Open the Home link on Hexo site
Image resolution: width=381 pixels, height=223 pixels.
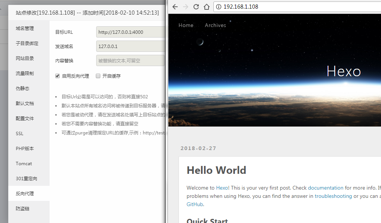[x=186, y=25]
